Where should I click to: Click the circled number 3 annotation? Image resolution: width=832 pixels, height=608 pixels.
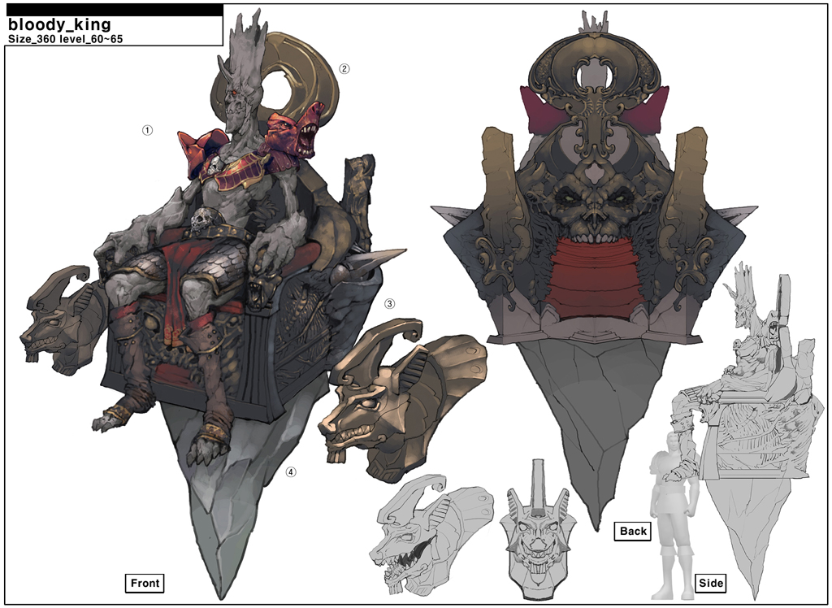click(390, 304)
